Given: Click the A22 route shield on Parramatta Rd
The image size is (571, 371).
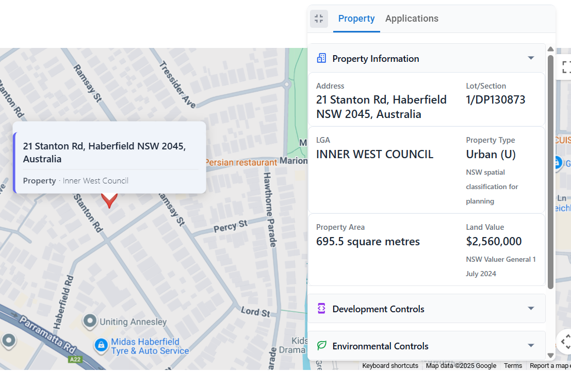Looking at the screenshot, I should [x=74, y=360].
